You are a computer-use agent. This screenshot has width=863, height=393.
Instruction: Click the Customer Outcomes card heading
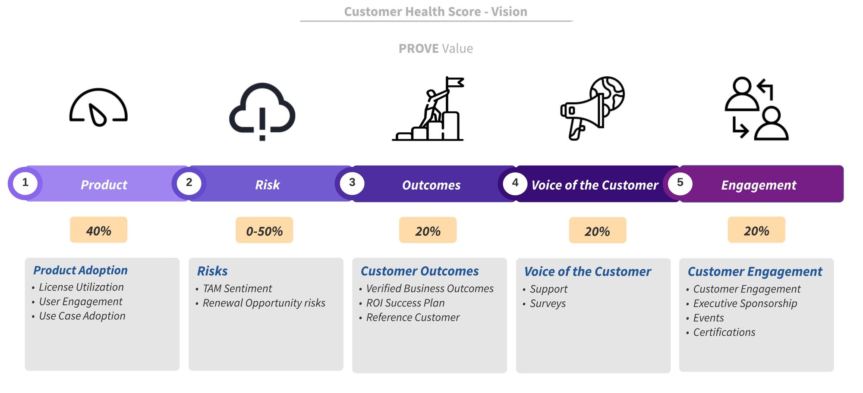click(x=419, y=271)
